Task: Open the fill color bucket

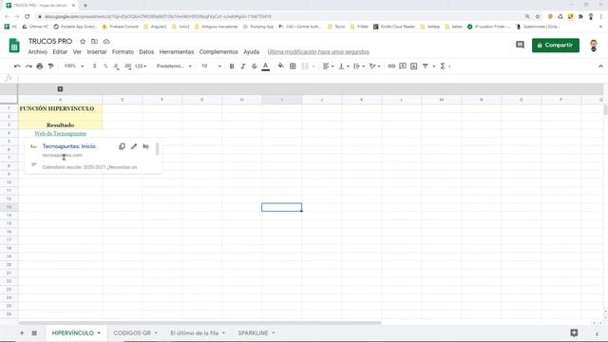Action: [281, 66]
